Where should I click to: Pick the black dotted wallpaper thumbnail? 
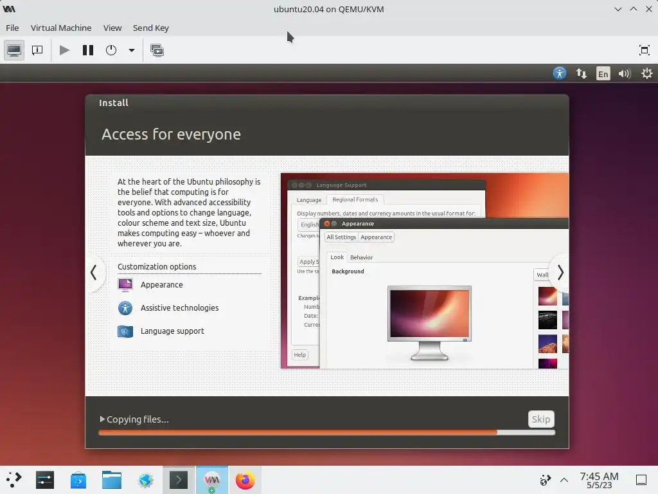coord(547,320)
